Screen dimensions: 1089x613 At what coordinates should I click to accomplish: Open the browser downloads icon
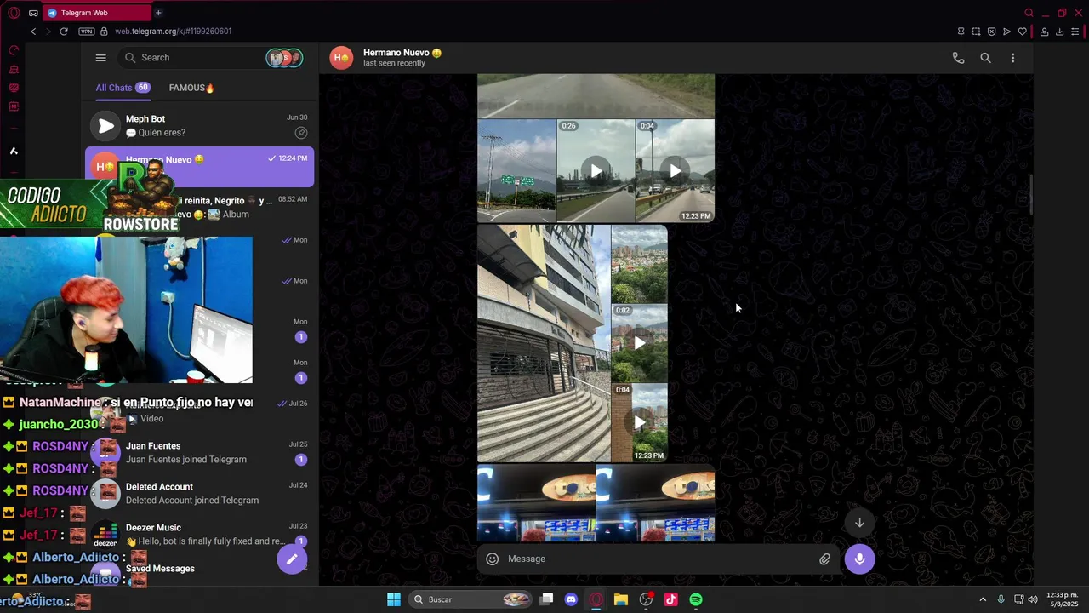[x=1059, y=32]
